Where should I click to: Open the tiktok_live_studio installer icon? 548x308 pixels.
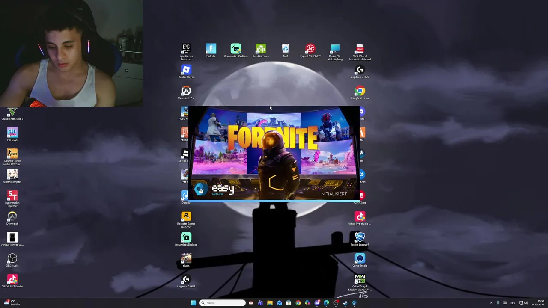[360, 218]
